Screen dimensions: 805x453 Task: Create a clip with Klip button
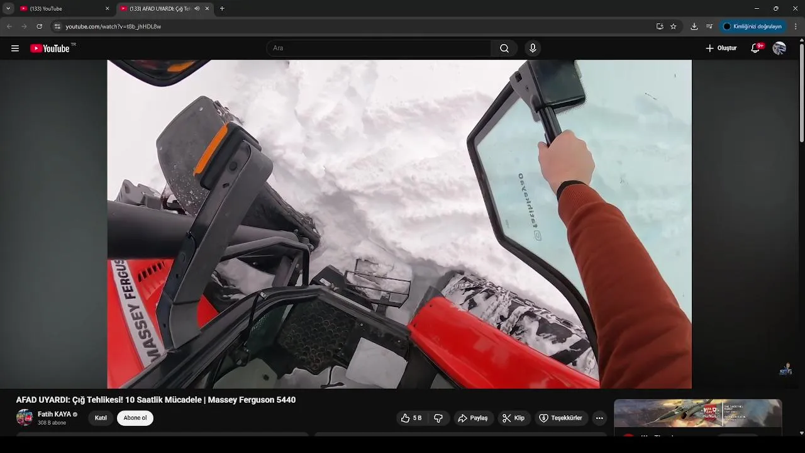point(513,418)
